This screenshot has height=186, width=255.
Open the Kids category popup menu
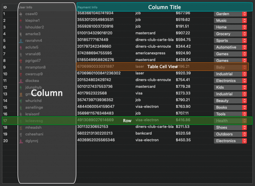pos(230,88)
